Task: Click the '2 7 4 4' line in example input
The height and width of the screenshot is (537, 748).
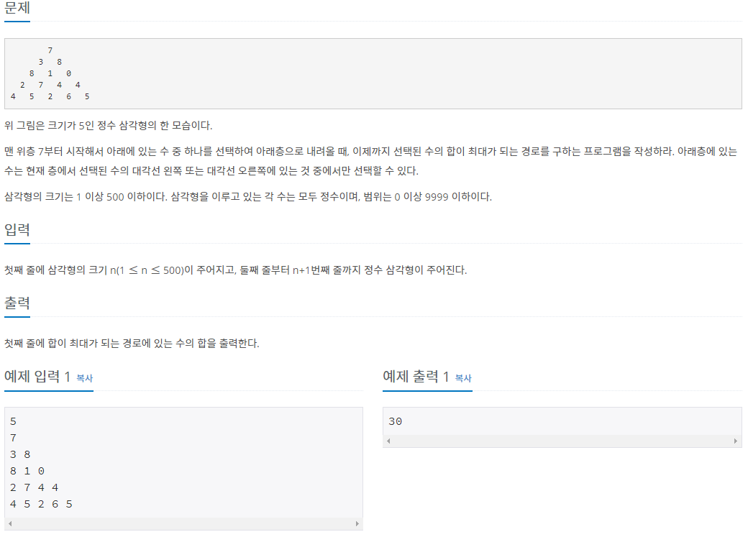Action: click(x=34, y=487)
